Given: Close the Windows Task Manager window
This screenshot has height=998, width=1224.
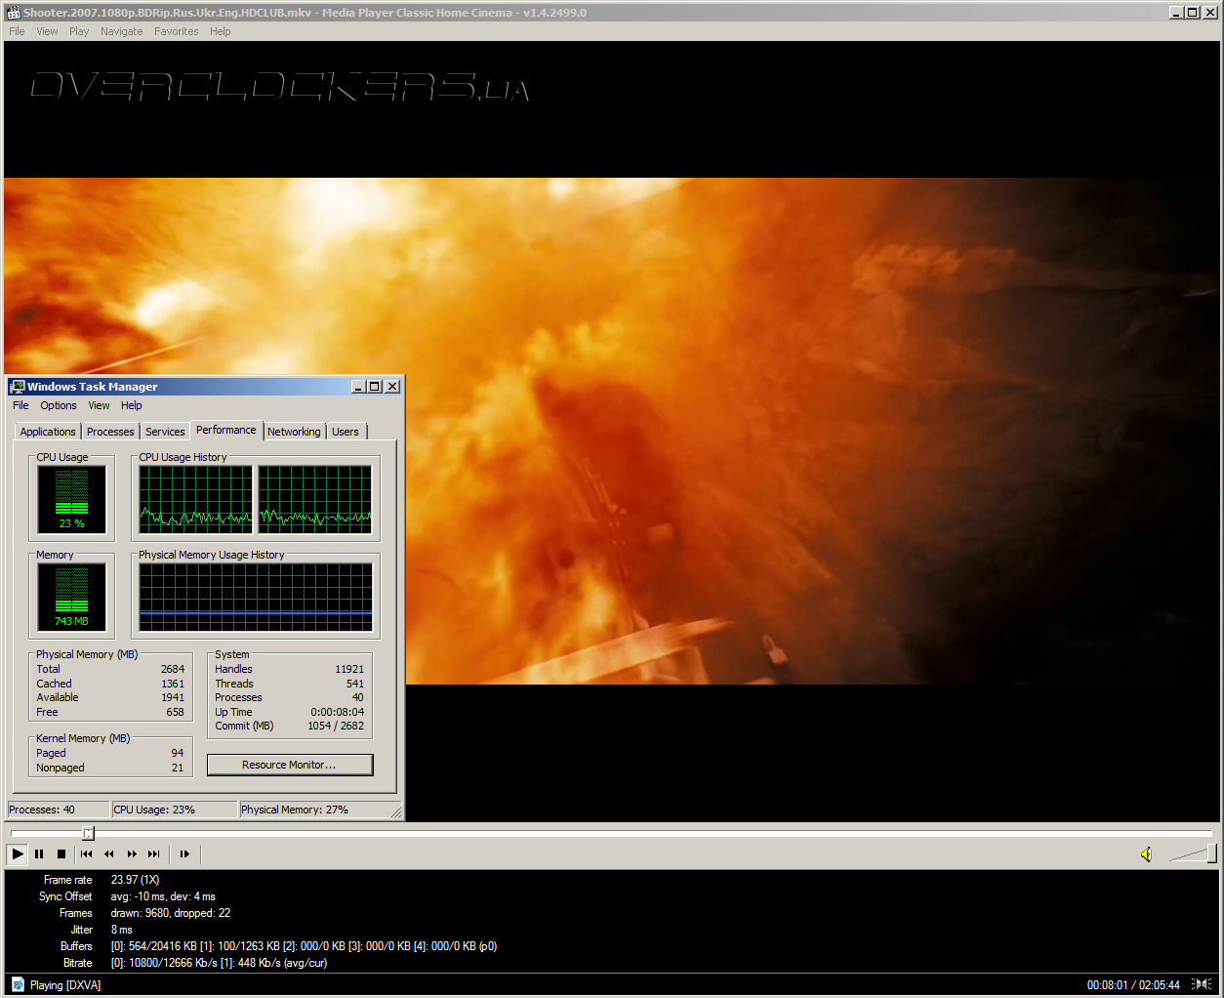Looking at the screenshot, I should click(x=392, y=387).
